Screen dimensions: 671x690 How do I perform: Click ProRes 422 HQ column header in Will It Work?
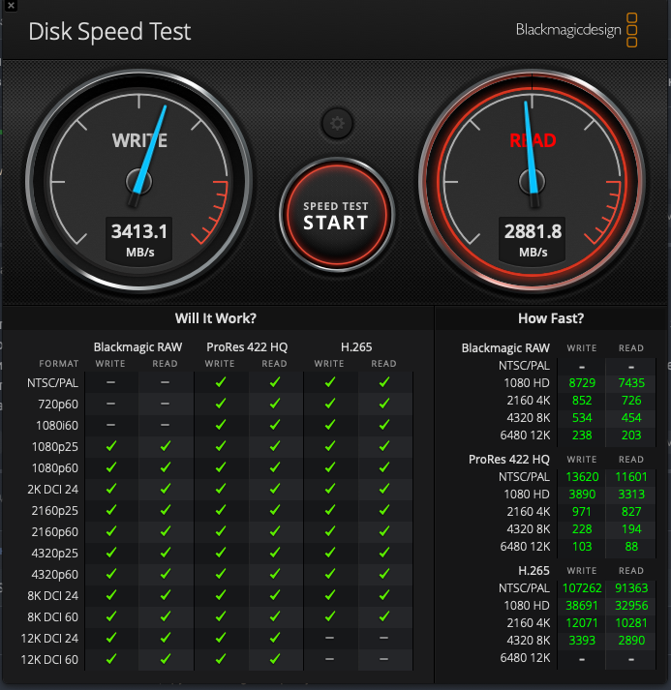pyautogui.click(x=247, y=347)
